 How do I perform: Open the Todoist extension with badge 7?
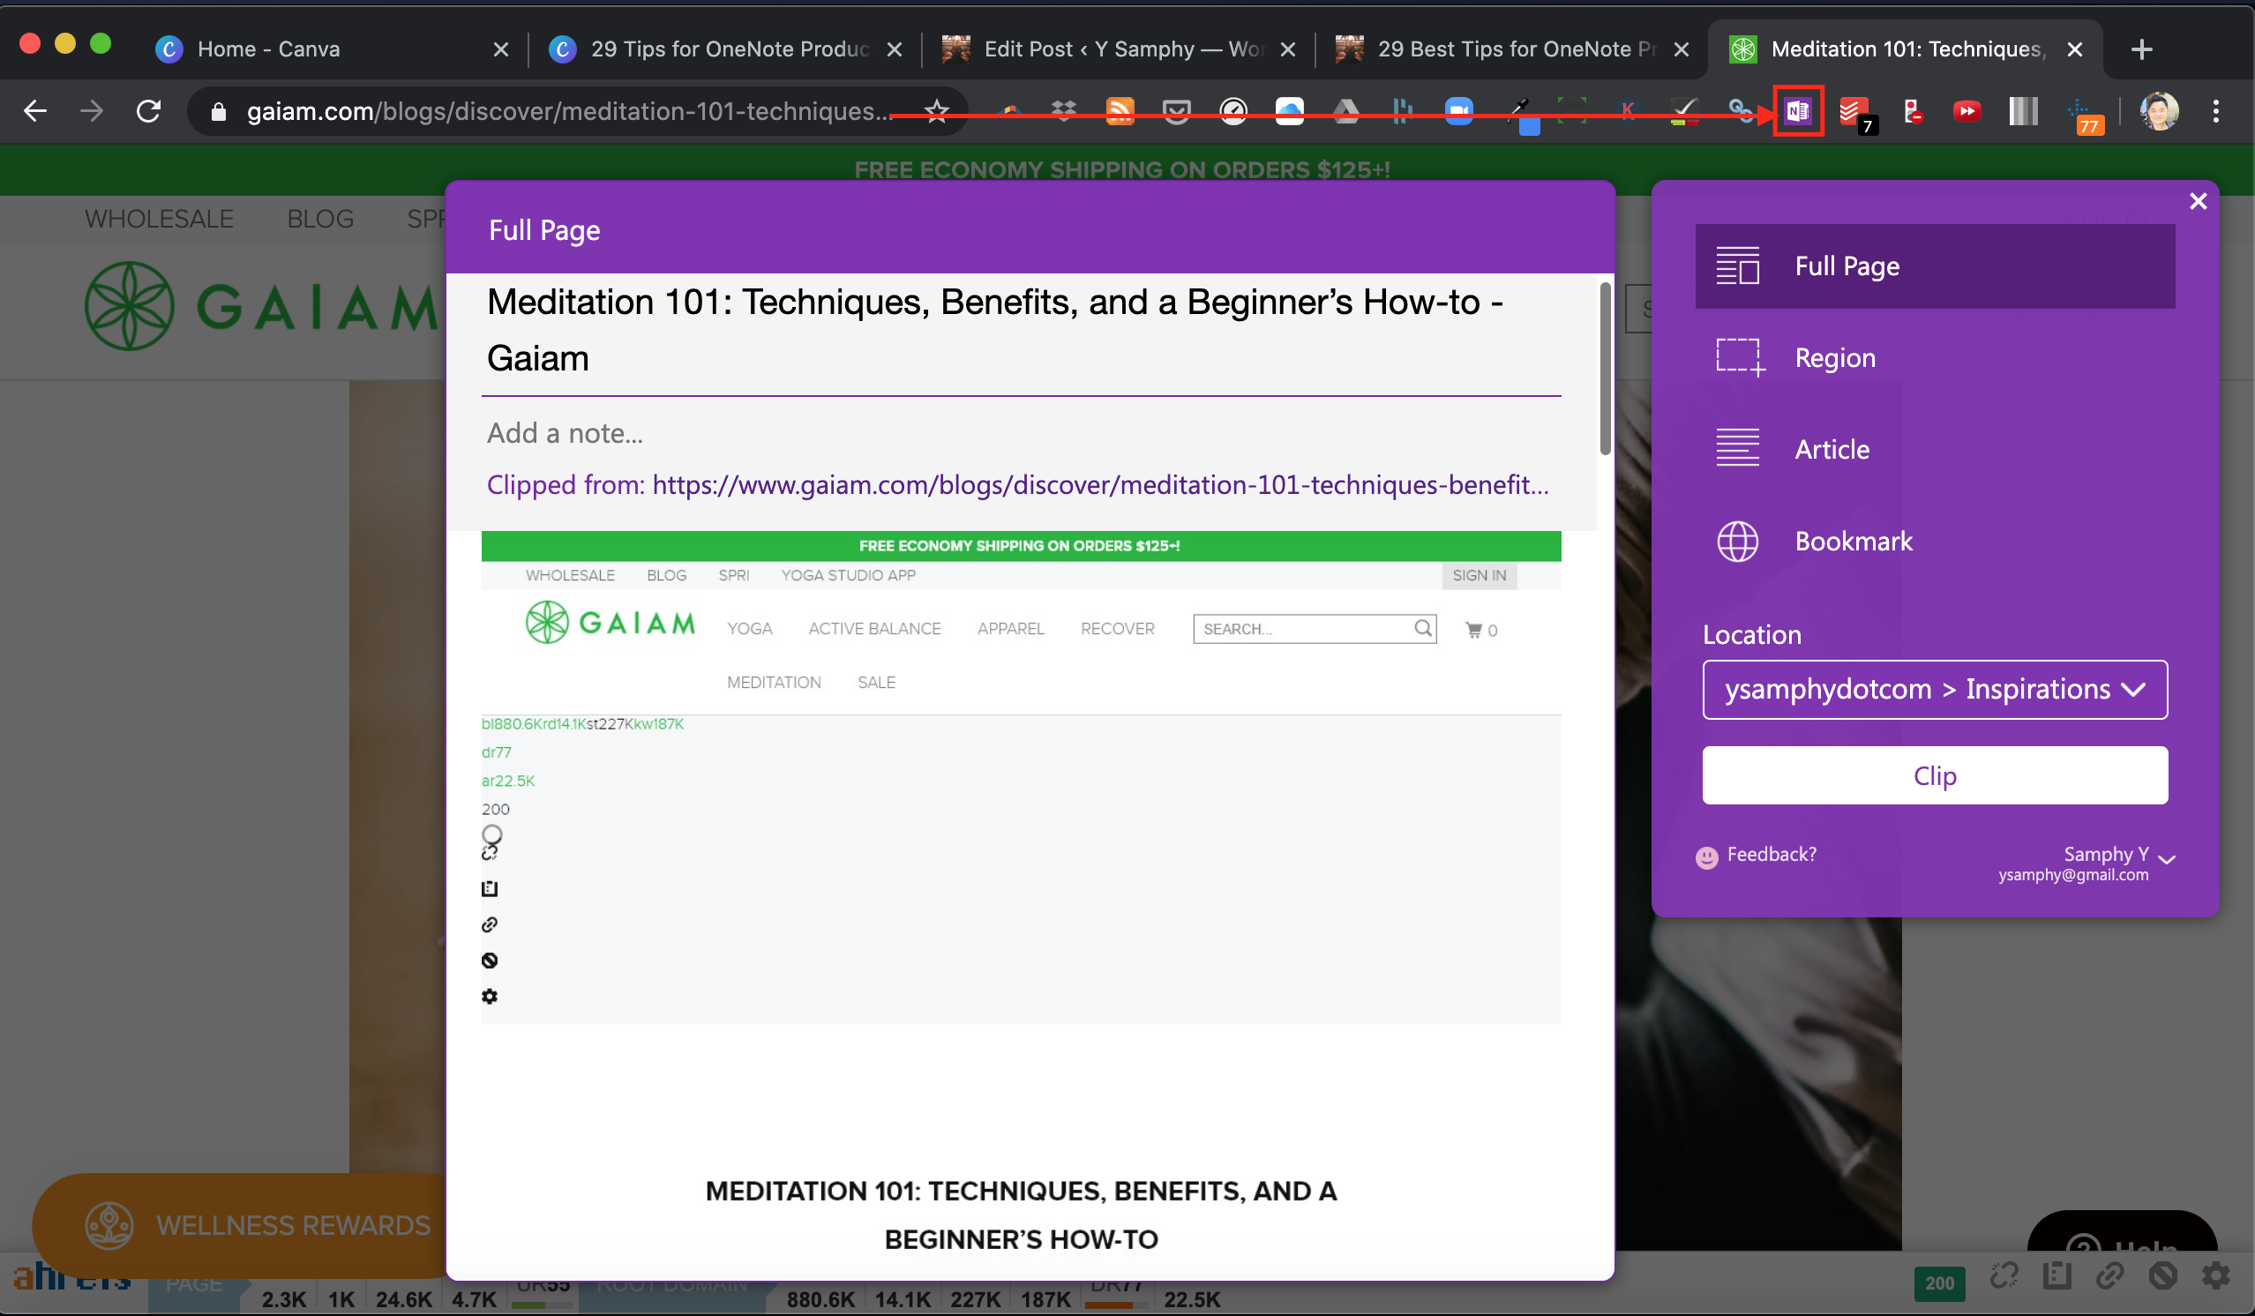[x=1854, y=113]
